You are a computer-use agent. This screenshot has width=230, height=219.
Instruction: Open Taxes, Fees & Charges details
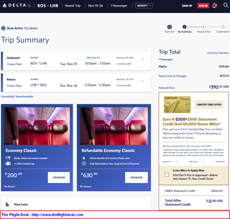pyautogui.click(x=172, y=76)
